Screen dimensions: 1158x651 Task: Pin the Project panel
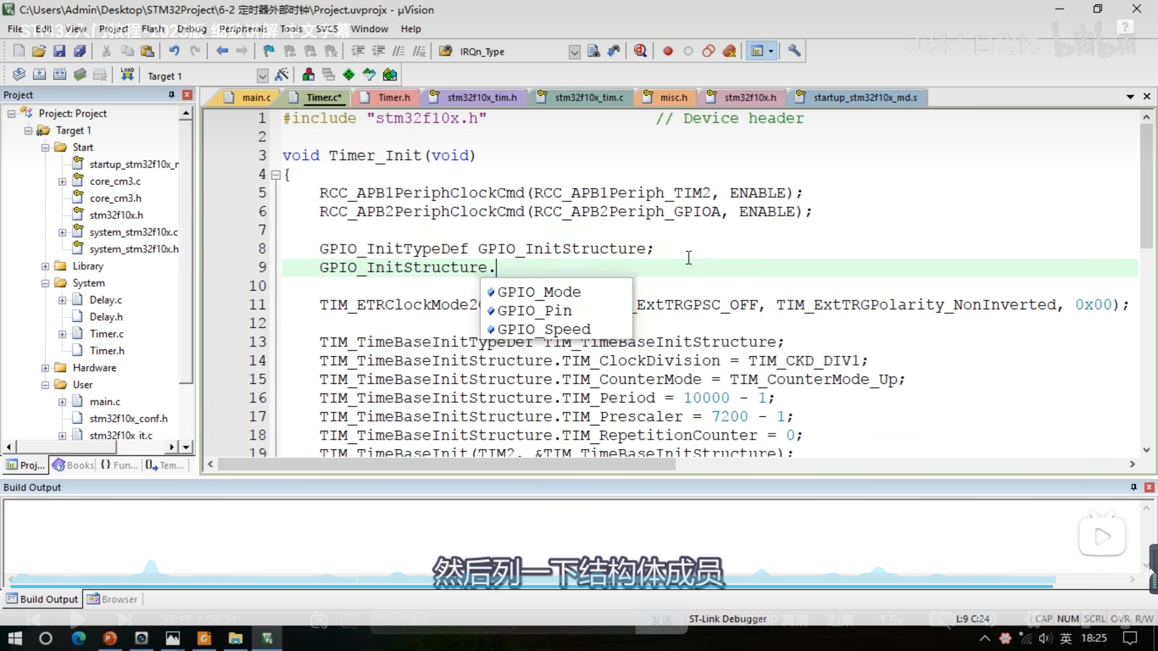(x=171, y=95)
